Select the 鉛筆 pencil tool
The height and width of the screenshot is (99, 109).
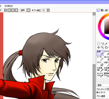click(100, 53)
